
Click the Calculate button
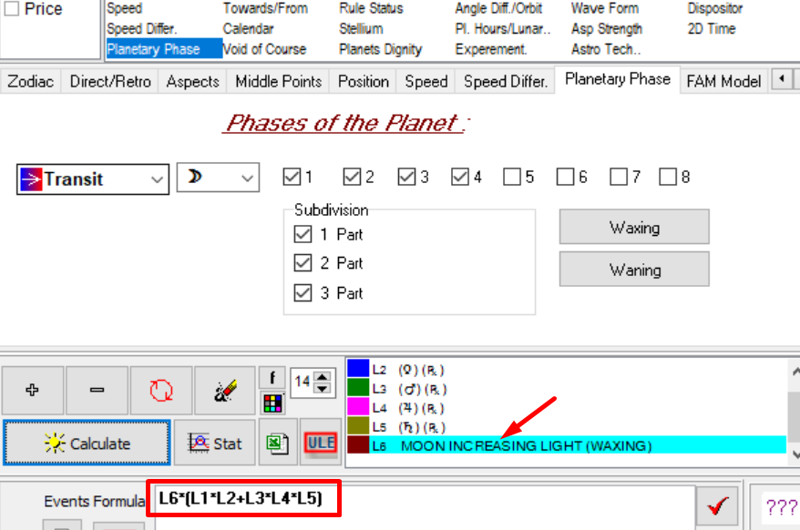coord(87,443)
